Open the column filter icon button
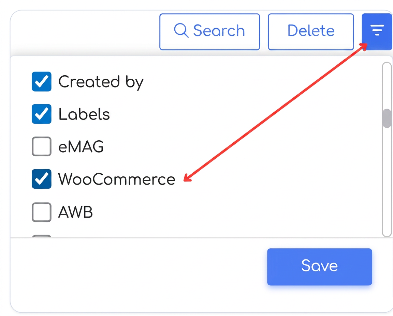Screen dimensions: 393x316 coord(377,32)
